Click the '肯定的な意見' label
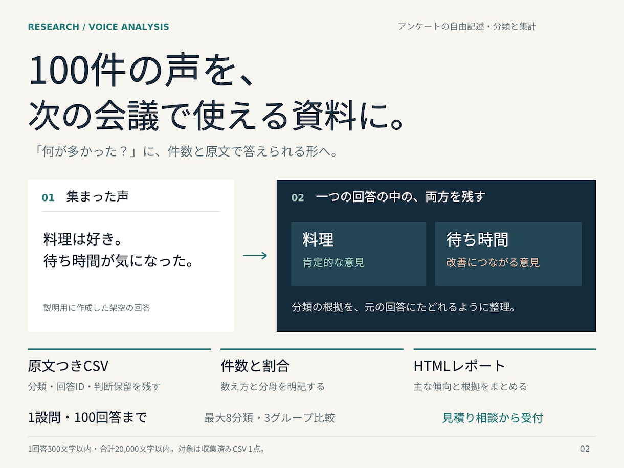 333,263
